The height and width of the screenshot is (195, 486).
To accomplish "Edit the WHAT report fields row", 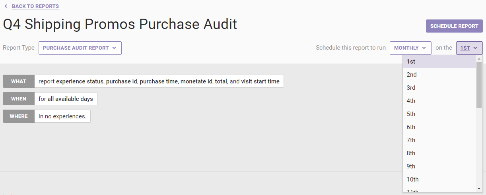I will tap(159, 81).
